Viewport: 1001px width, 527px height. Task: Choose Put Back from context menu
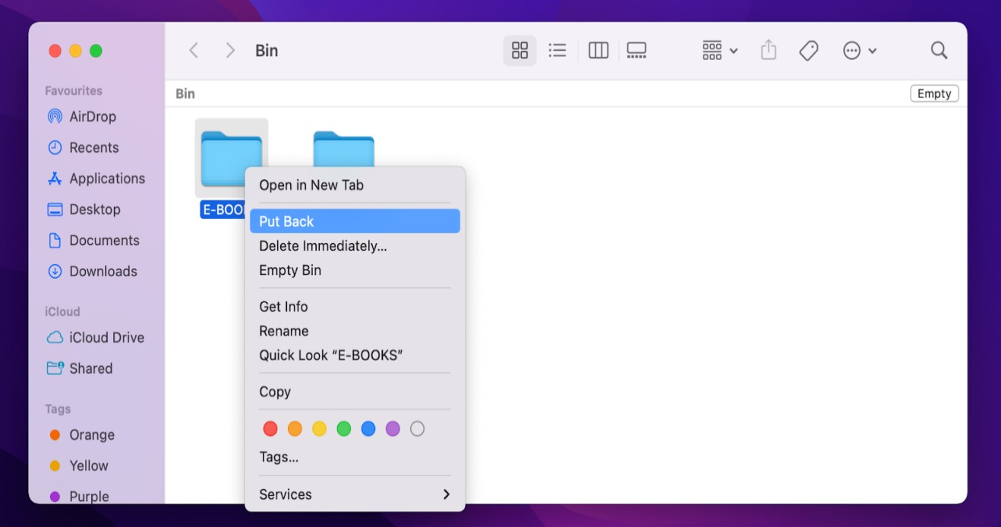(355, 222)
